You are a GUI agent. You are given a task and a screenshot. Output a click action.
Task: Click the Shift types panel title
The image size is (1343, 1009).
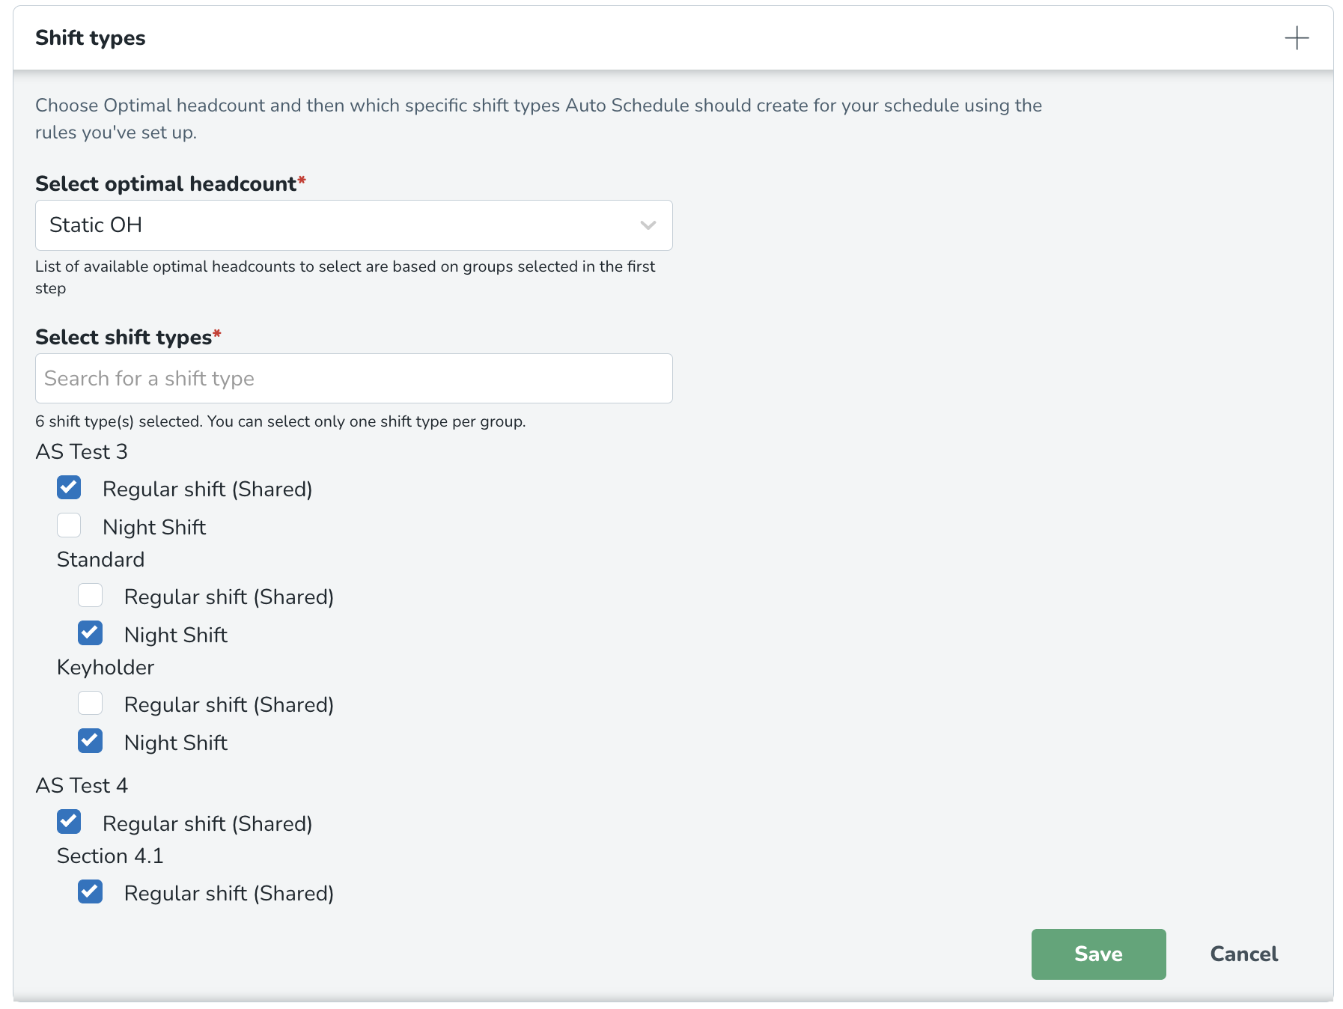[x=91, y=38]
